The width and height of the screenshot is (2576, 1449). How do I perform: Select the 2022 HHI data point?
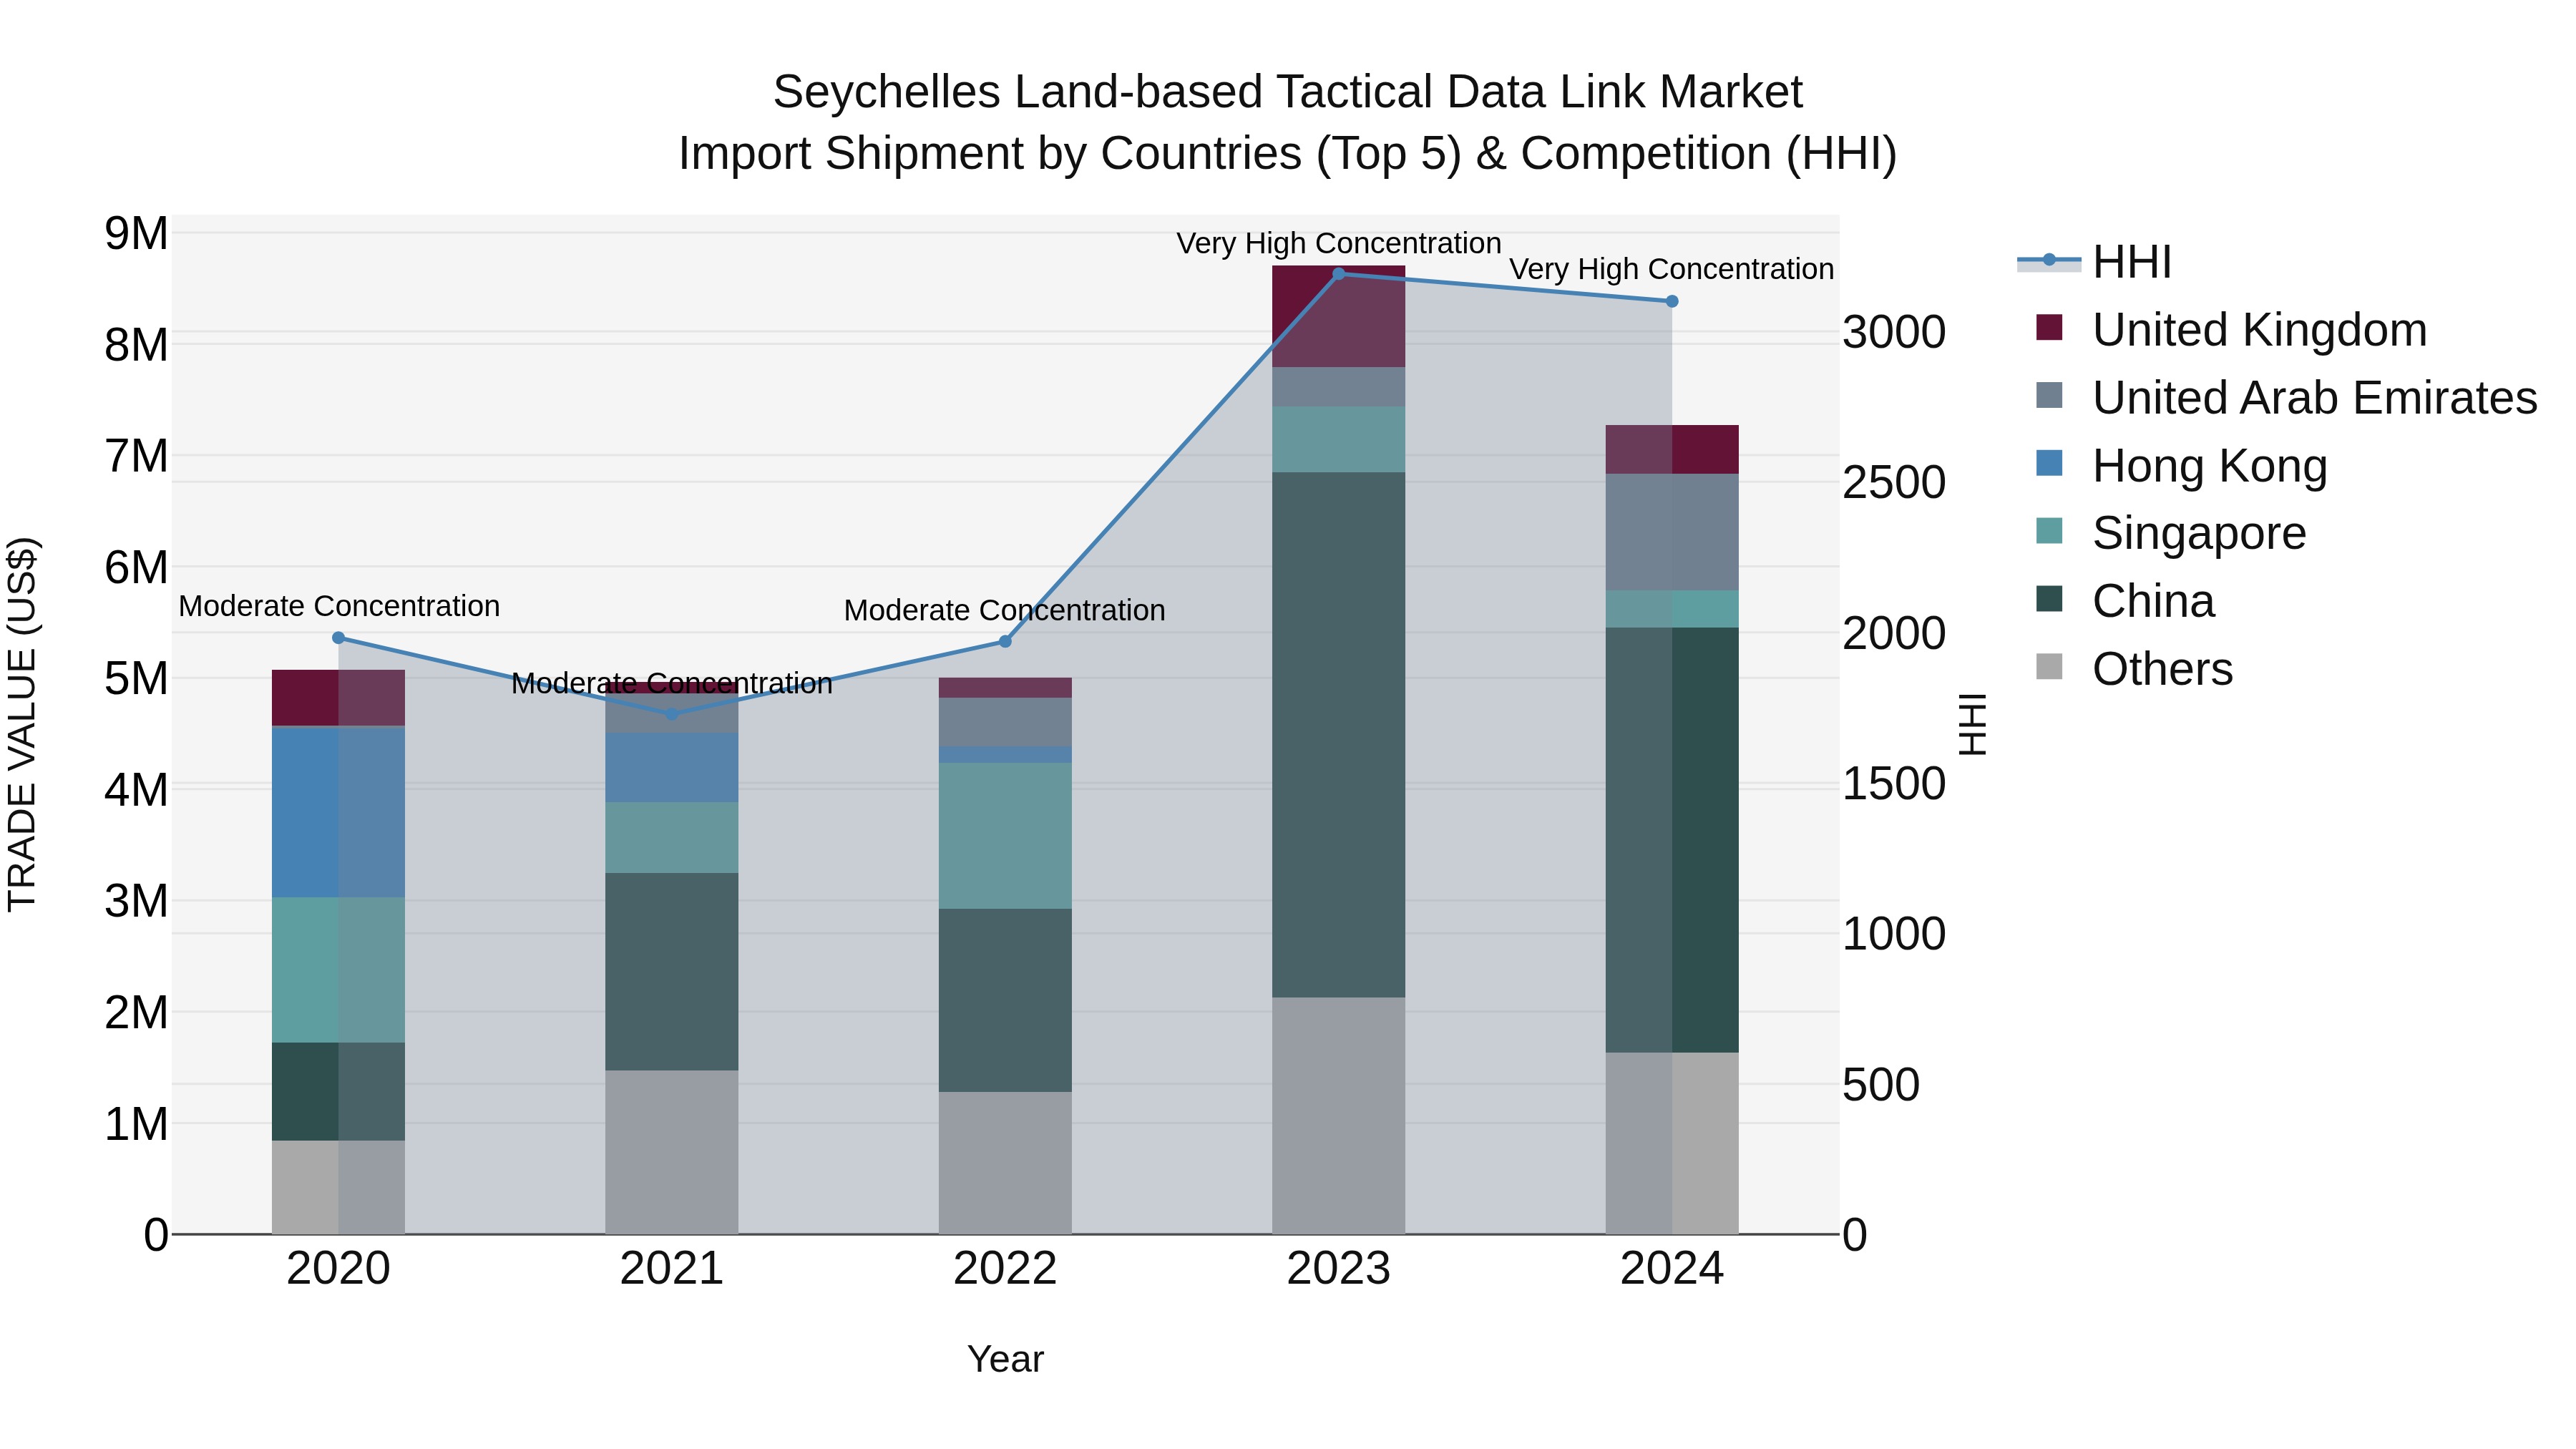coord(1005,642)
